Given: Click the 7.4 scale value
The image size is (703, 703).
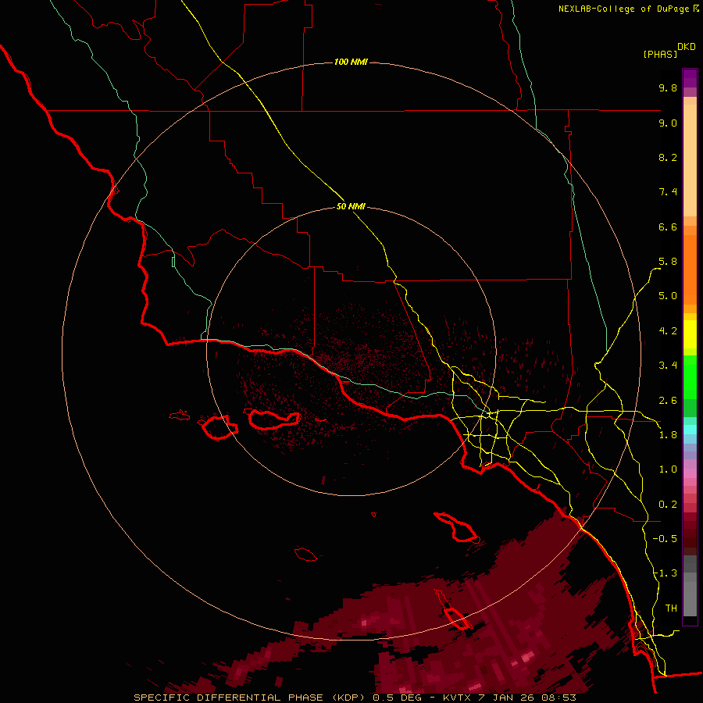Looking at the screenshot, I should tap(668, 192).
